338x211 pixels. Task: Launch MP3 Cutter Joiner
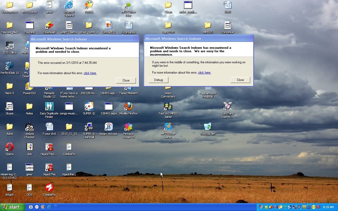pos(168,130)
